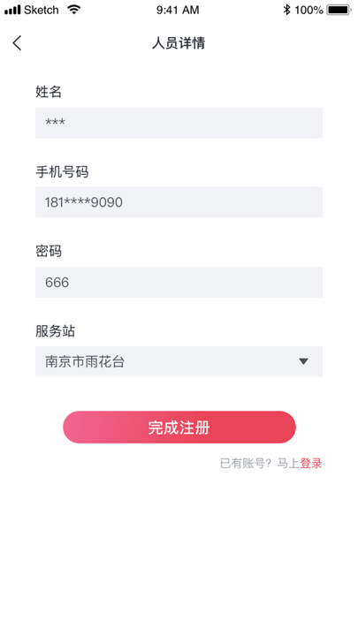Screen dimensions: 358x636
Task: Tap the cellular signal bars icon
Action: (x=12, y=10)
